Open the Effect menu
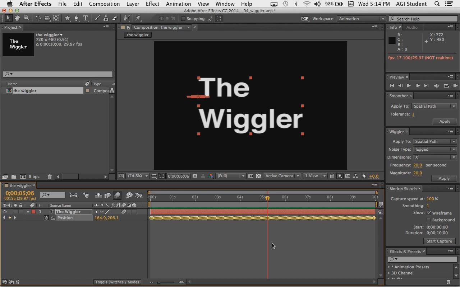460x287 pixels. coord(152,4)
